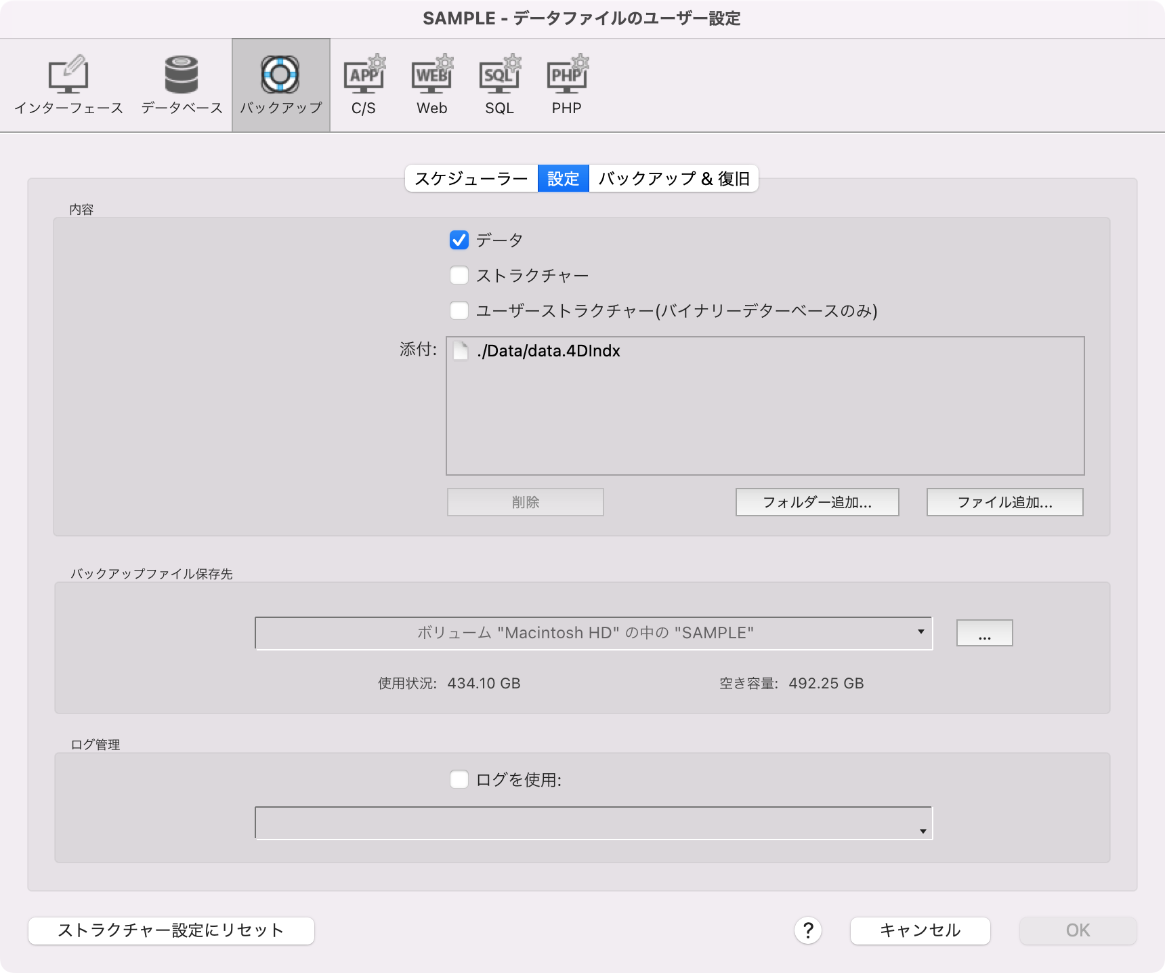1165x973 pixels.
Task: Switch to the スケジューラー tab
Action: coord(470,178)
